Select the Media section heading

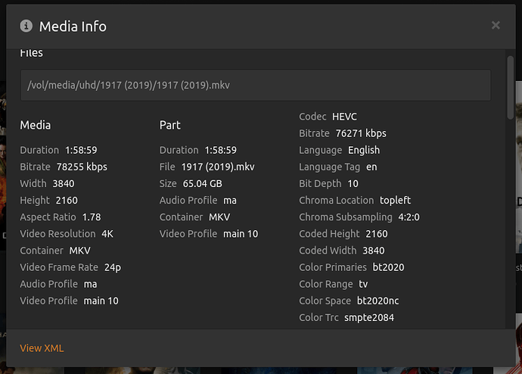click(x=36, y=125)
